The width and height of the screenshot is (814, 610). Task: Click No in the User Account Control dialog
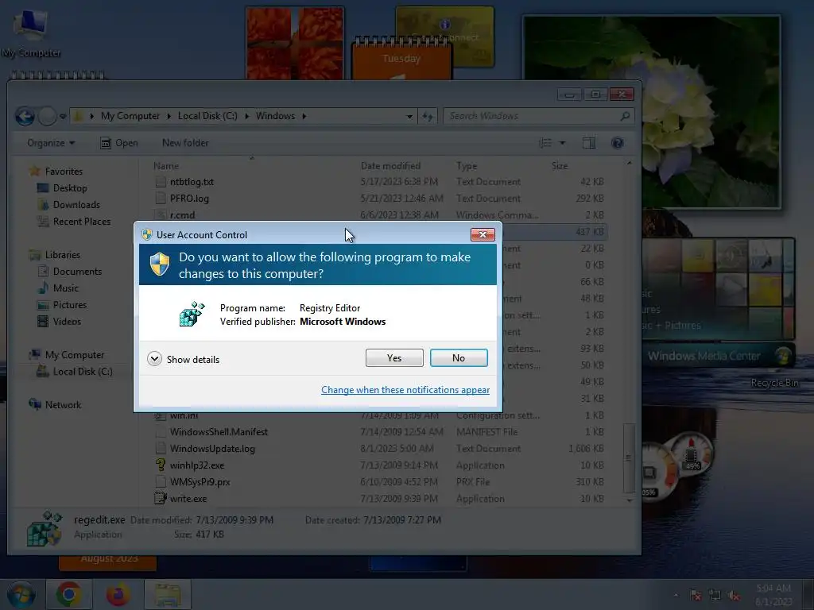[x=459, y=358]
